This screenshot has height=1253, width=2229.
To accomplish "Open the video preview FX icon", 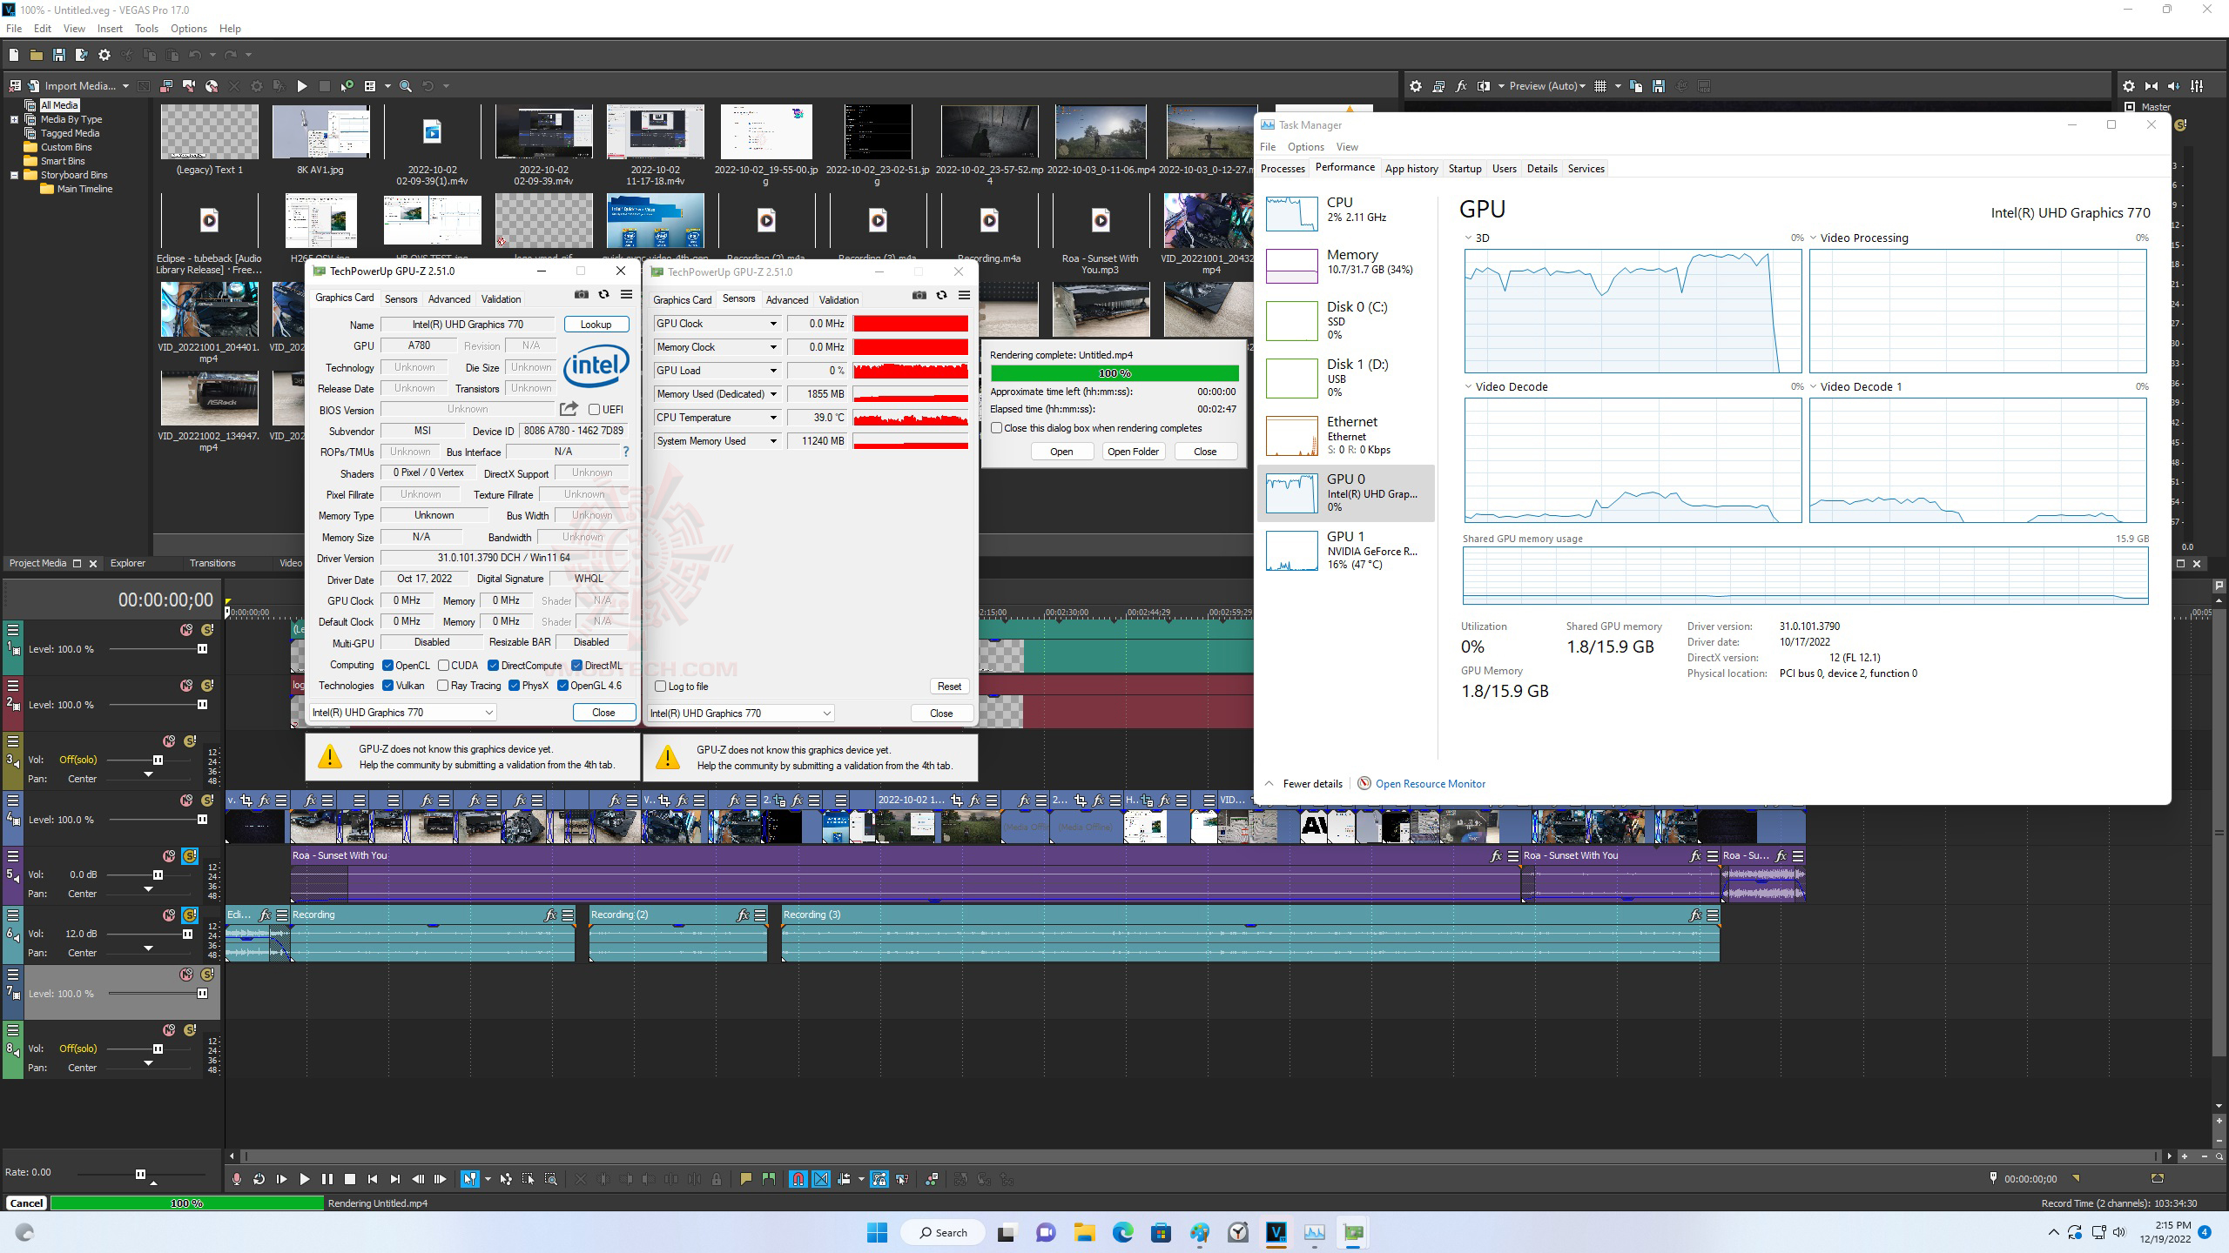I will 1461,86.
